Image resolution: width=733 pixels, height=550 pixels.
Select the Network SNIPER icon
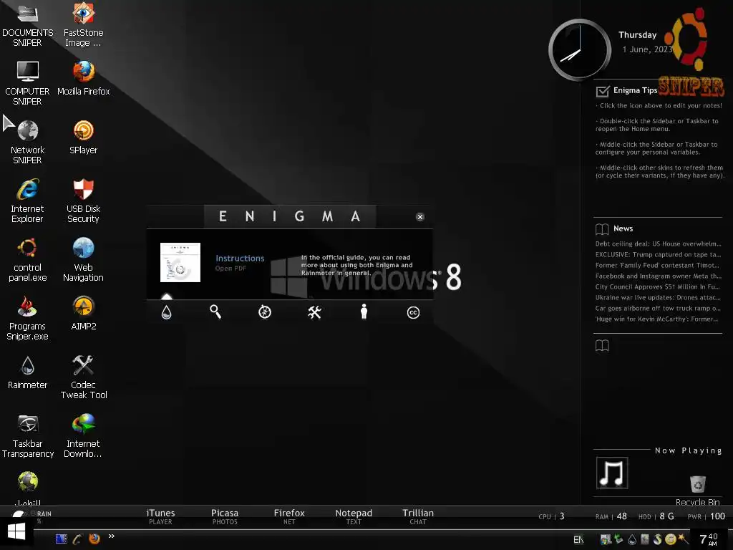pos(28,143)
